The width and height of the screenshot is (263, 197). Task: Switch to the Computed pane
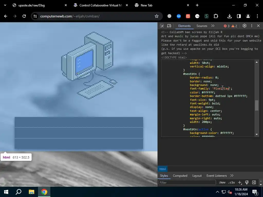tap(180, 176)
